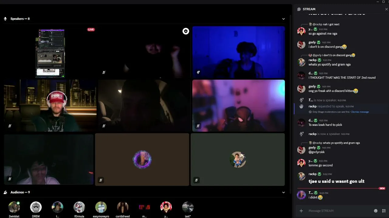Collapse the Speakers section chevron
389x218 pixels.
(x=283, y=19)
